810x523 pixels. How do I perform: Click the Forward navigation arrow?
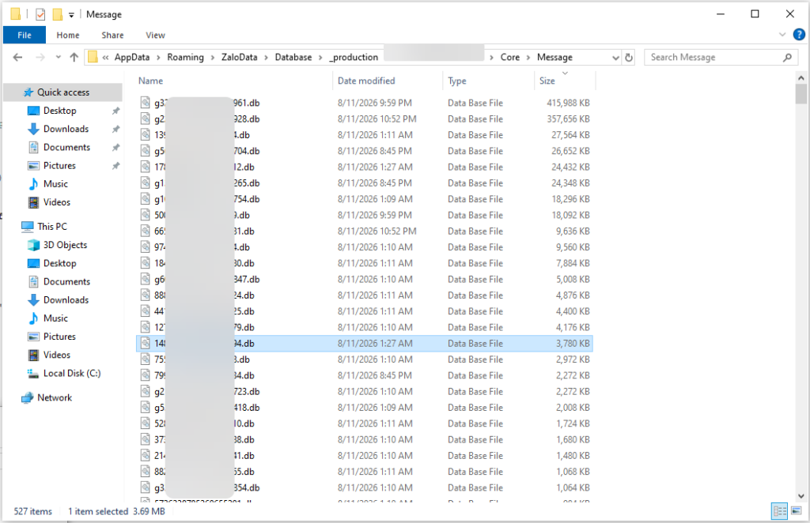tap(40, 57)
